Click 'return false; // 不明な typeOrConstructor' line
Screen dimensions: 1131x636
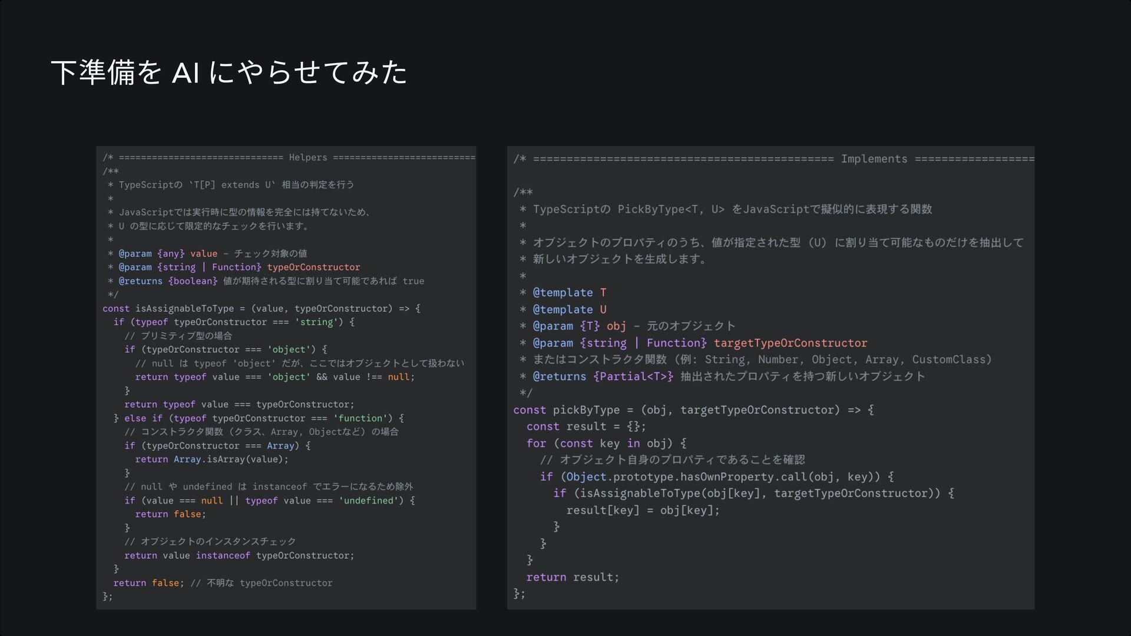click(x=223, y=583)
